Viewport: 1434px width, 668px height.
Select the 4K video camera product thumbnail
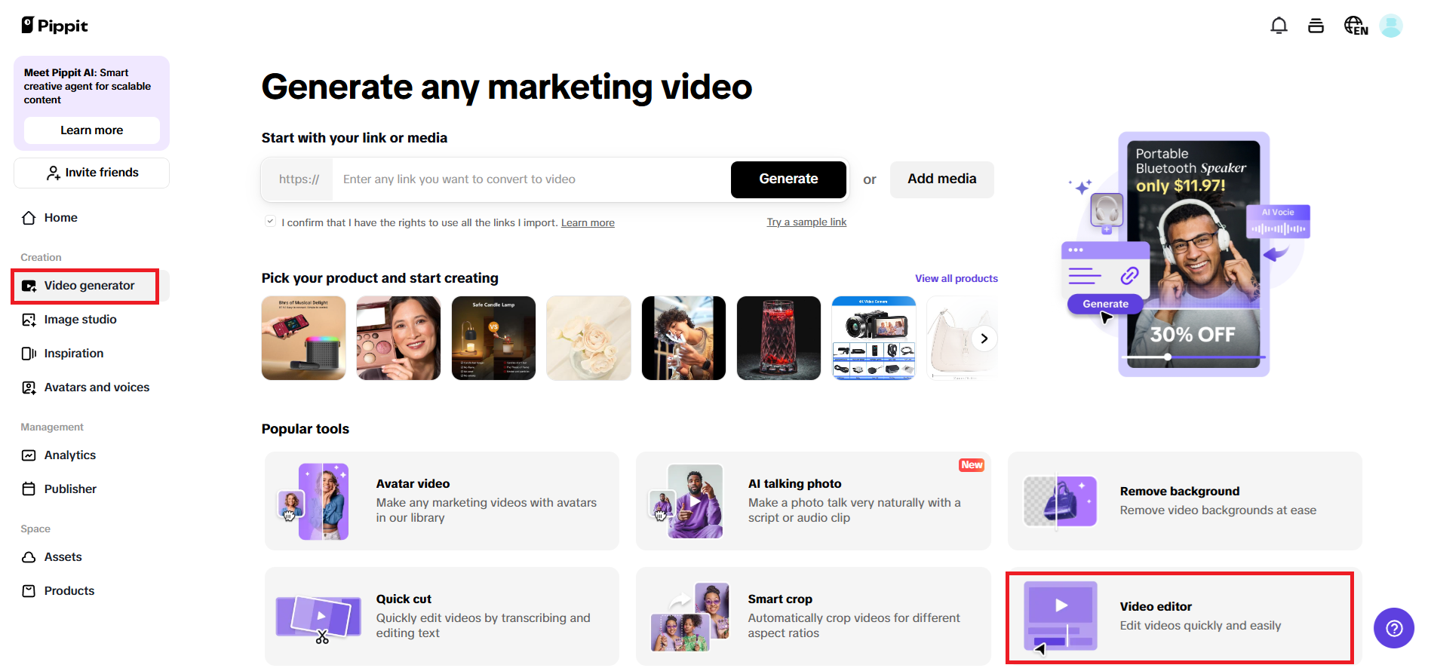(874, 339)
